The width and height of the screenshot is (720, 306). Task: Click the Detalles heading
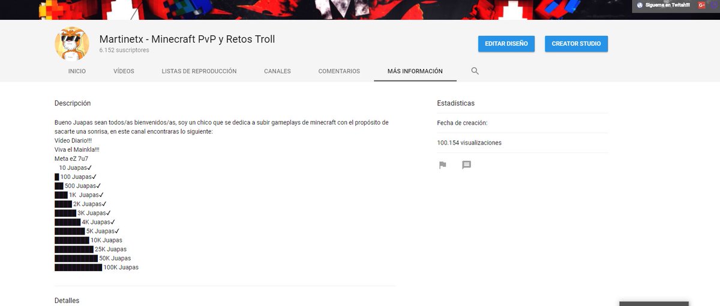[67, 300]
